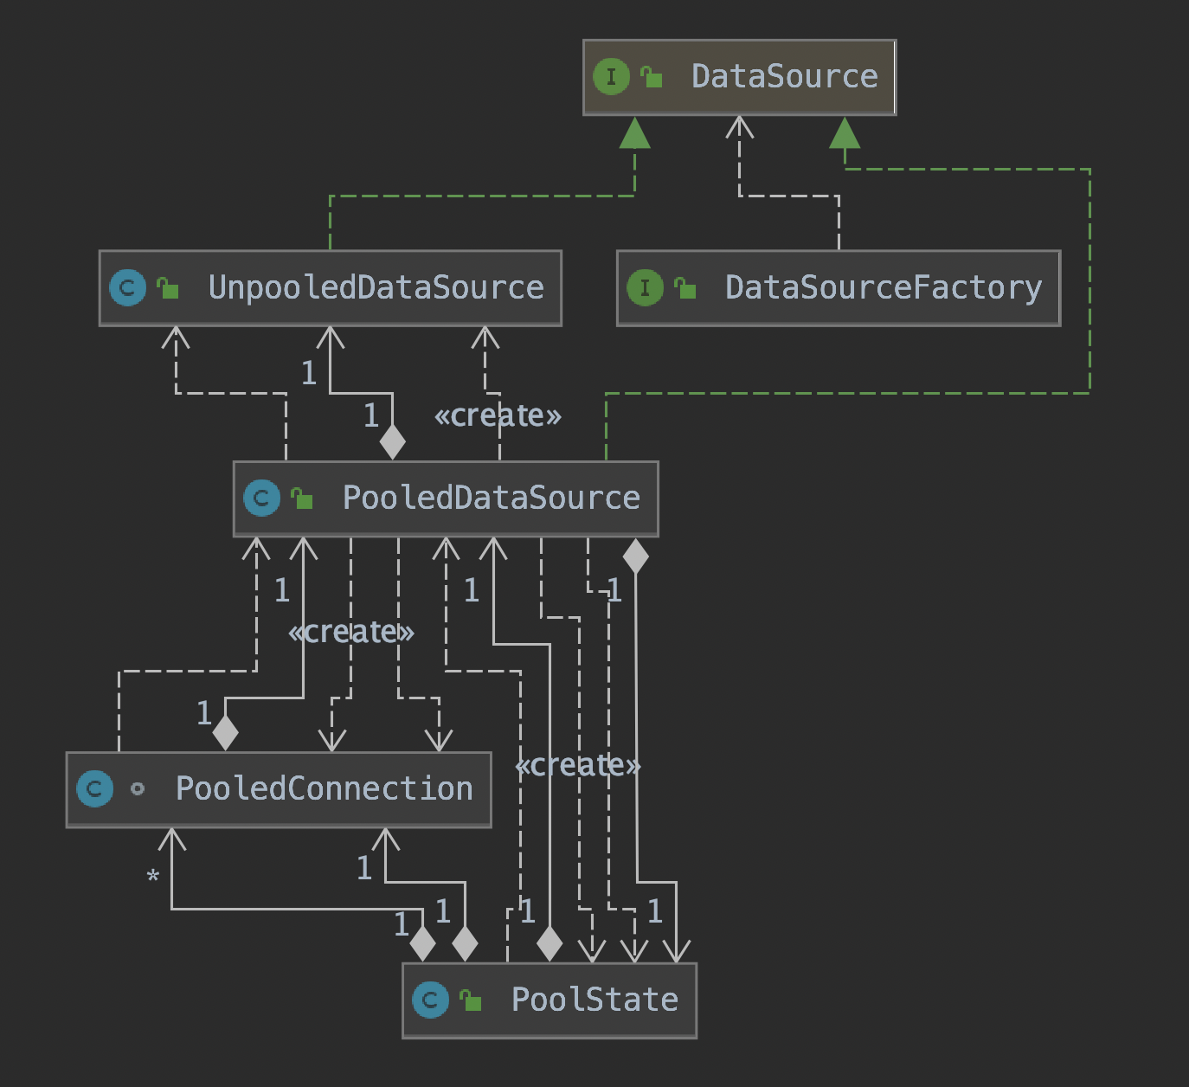
Task: Click the public lock icon on PooledDataSource
Action: tap(302, 498)
